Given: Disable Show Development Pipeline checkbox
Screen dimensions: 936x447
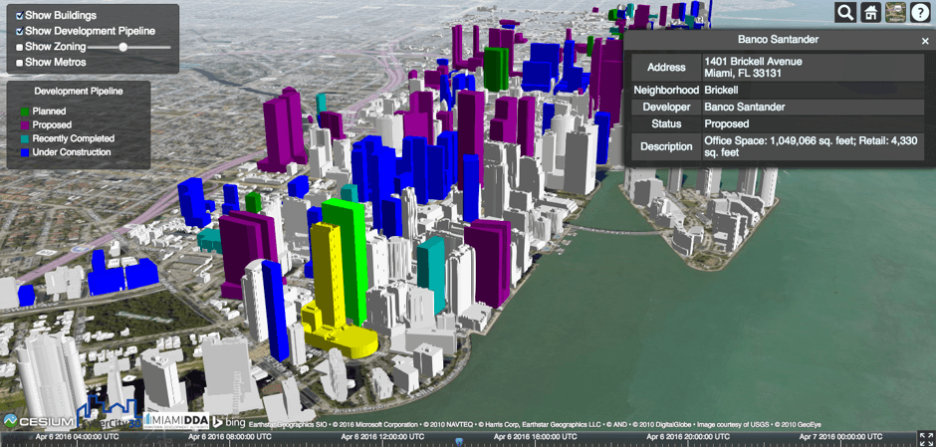Looking at the screenshot, I should click(20, 31).
